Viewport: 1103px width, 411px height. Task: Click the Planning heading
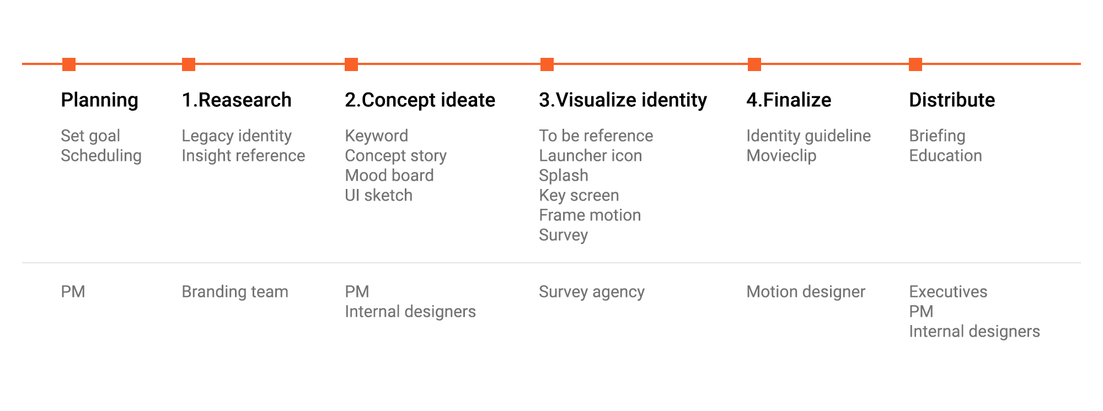[x=100, y=100]
